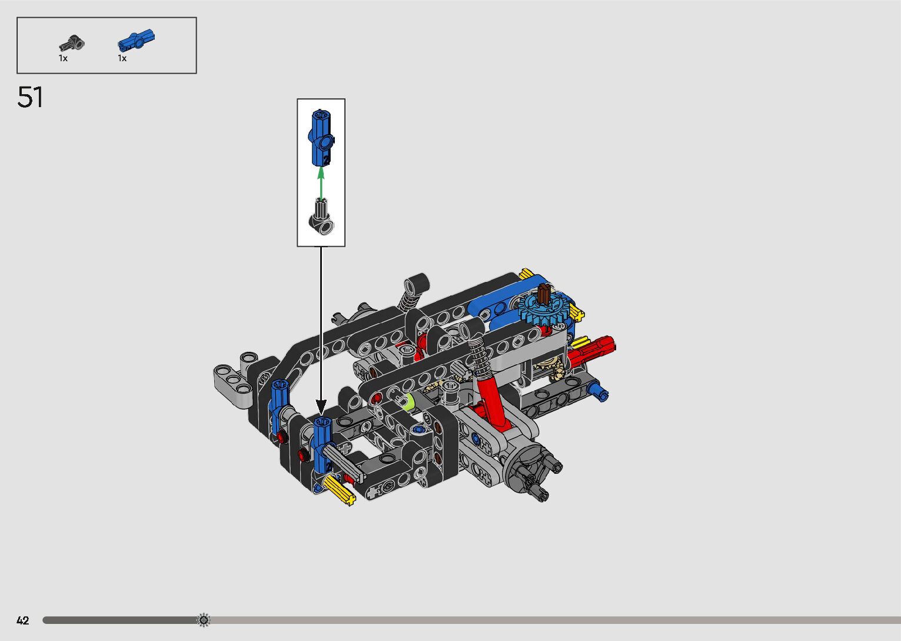Click the dark filled section of the progress bar
The width and height of the screenshot is (901, 641).
tap(118, 620)
